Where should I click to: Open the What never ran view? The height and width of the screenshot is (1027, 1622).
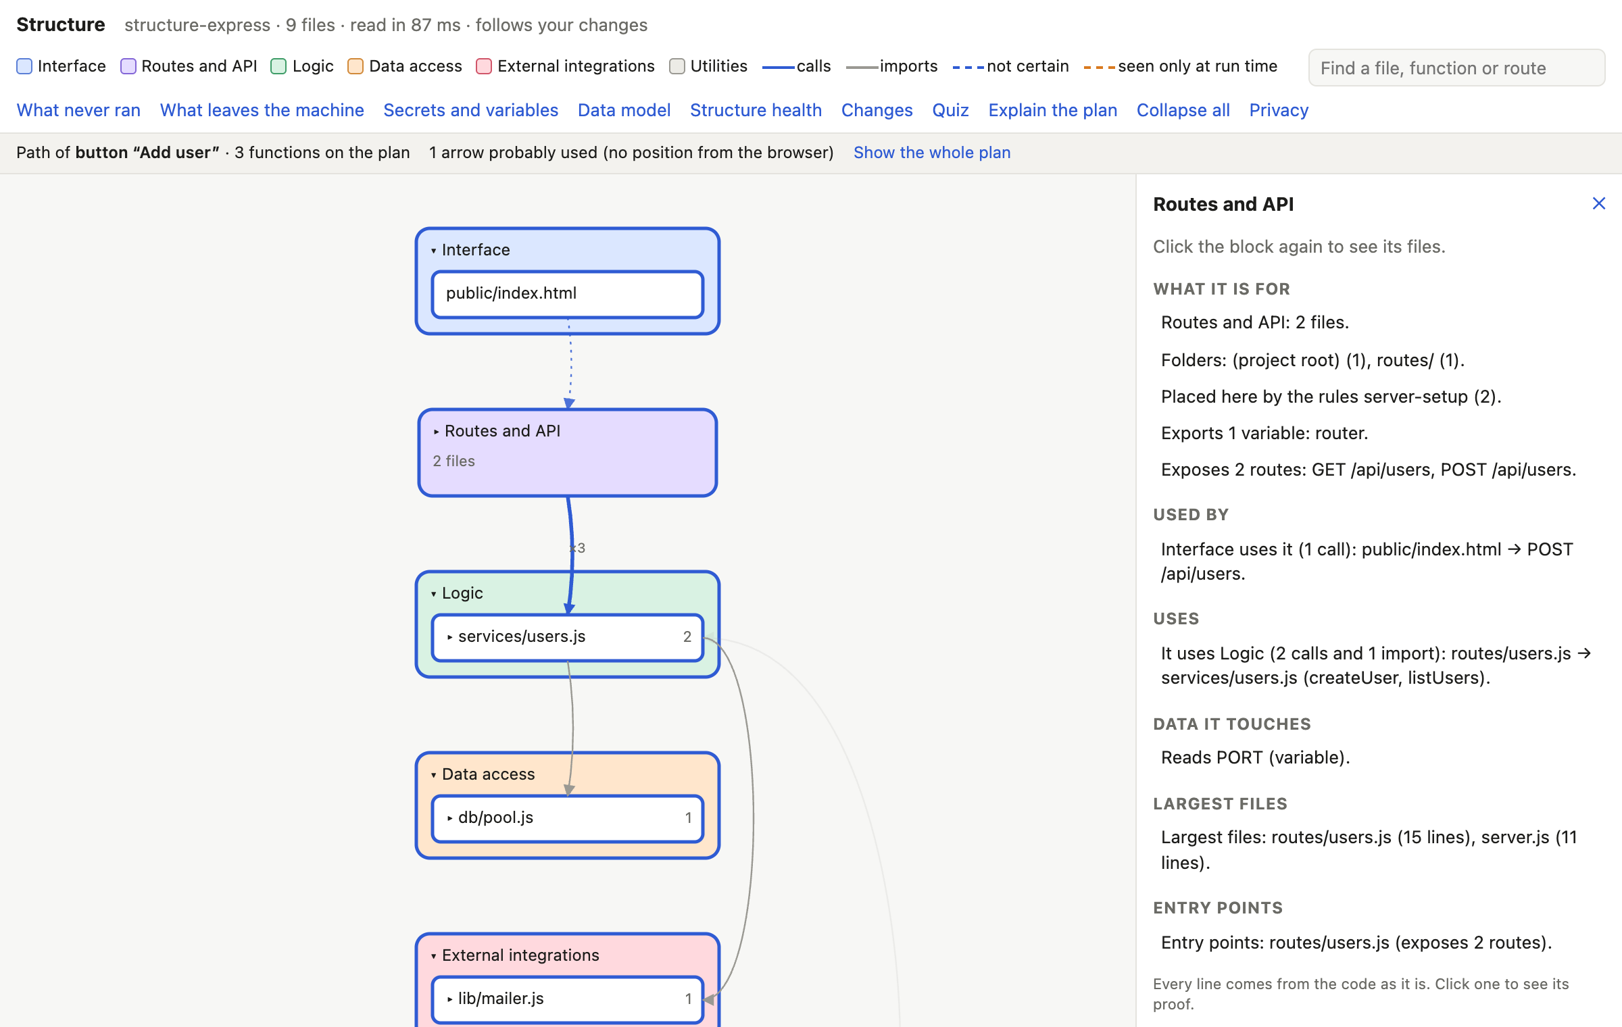(x=78, y=110)
